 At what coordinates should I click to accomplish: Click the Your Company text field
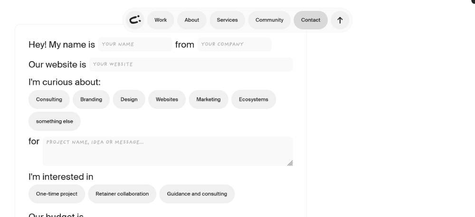(x=234, y=45)
